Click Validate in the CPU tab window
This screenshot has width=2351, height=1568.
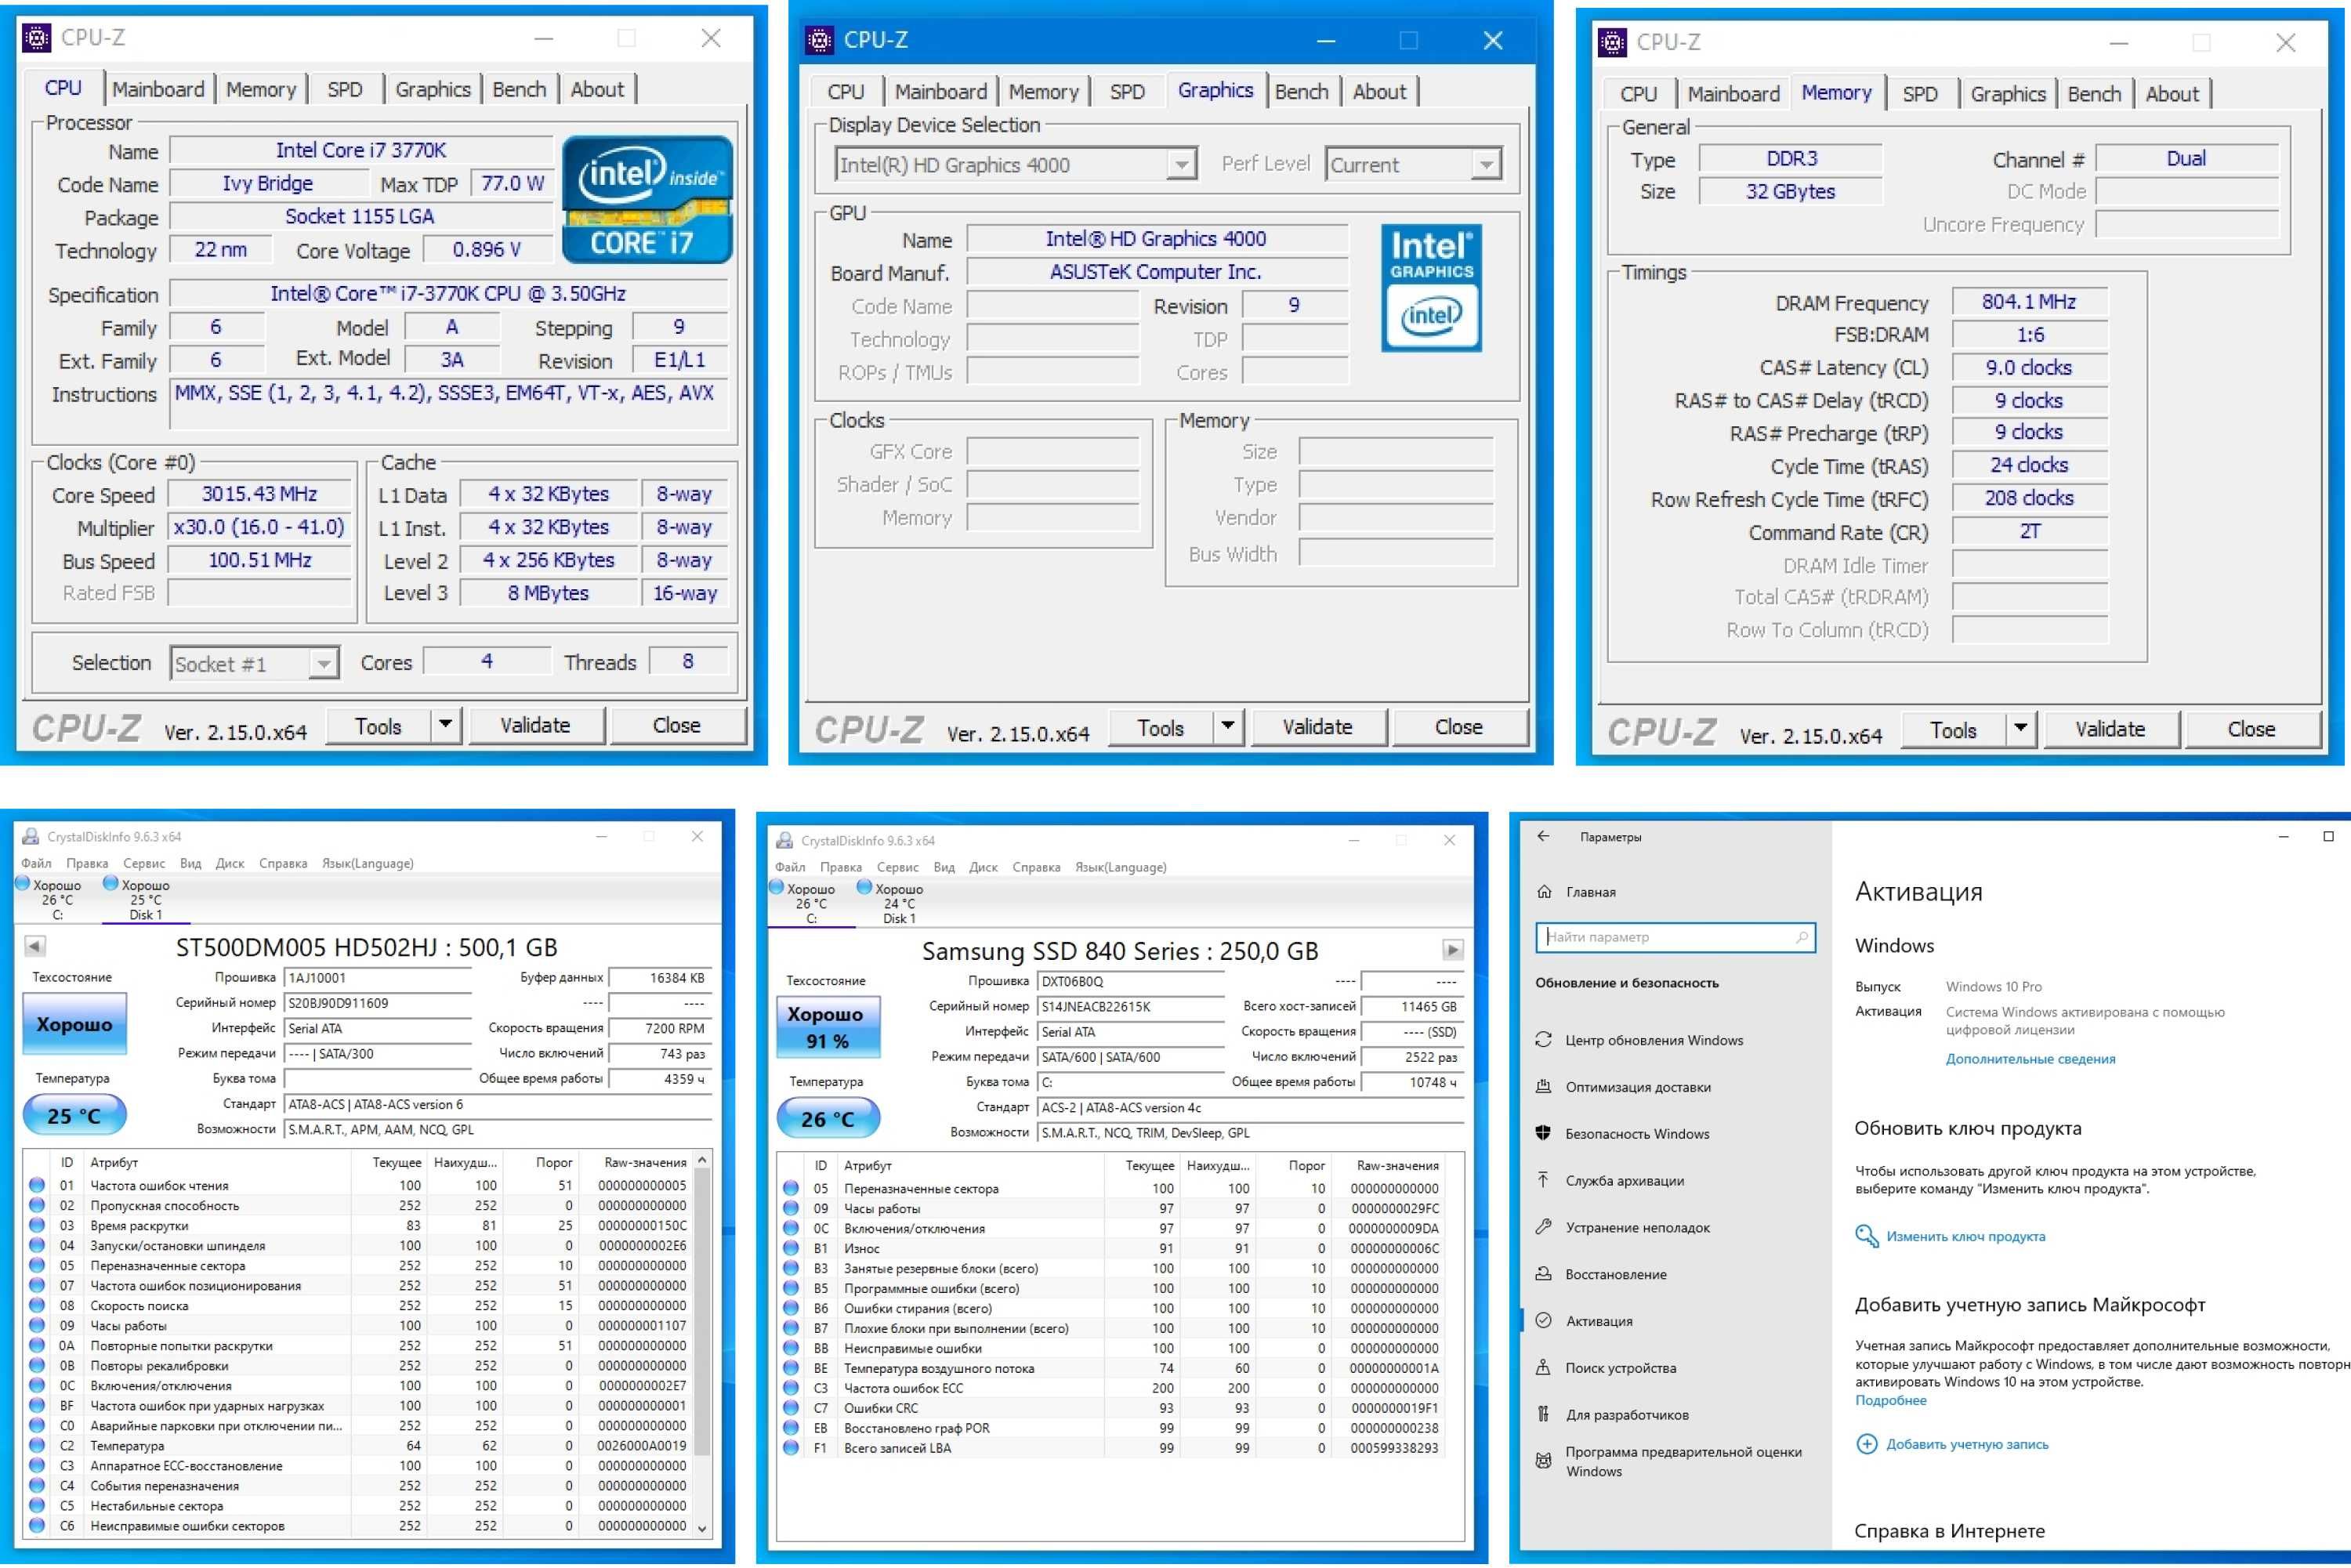click(x=535, y=725)
